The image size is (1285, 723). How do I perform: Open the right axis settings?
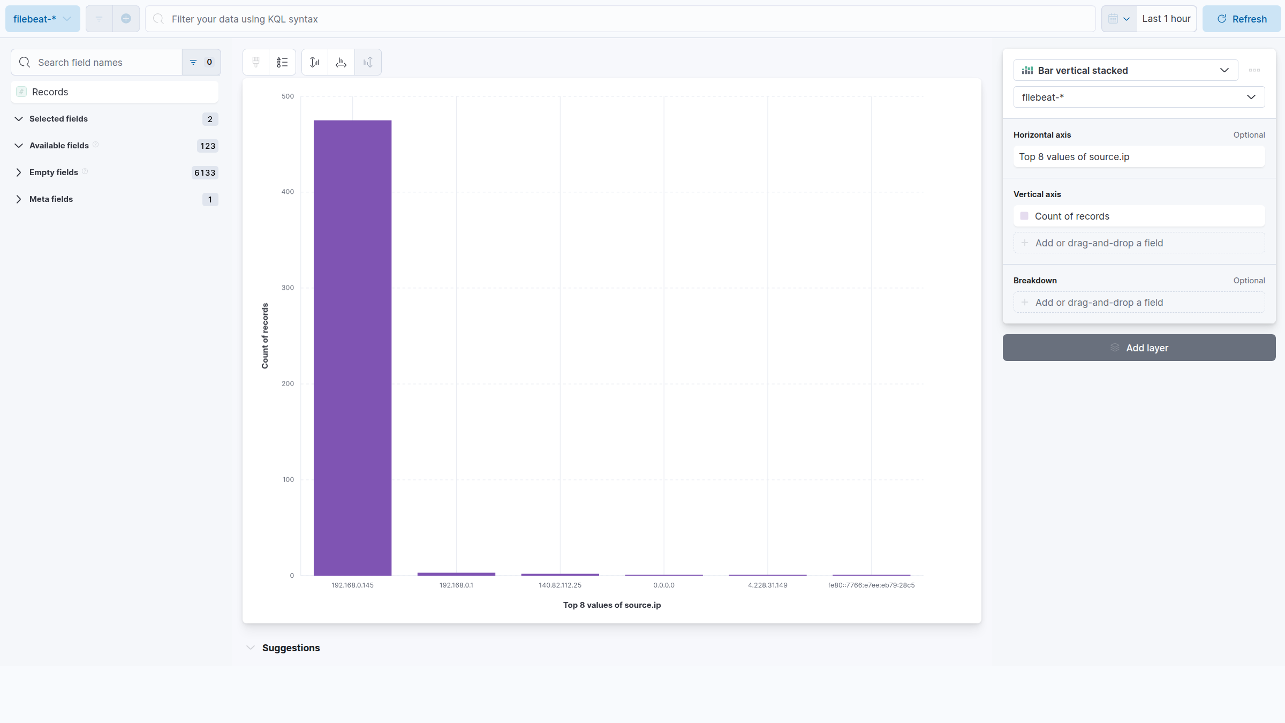pyautogui.click(x=368, y=62)
